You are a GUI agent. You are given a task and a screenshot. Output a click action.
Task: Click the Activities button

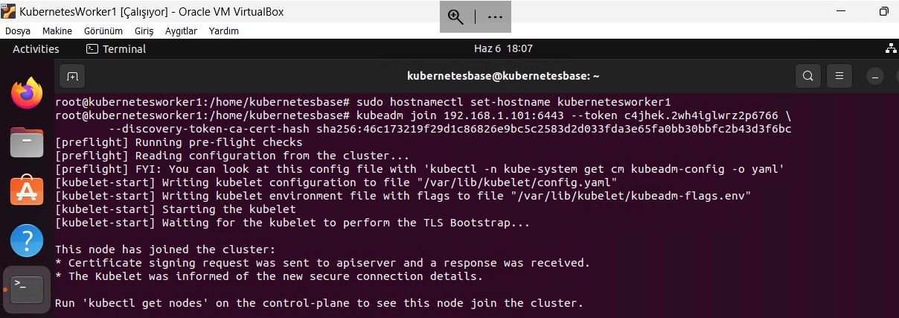pyautogui.click(x=36, y=48)
